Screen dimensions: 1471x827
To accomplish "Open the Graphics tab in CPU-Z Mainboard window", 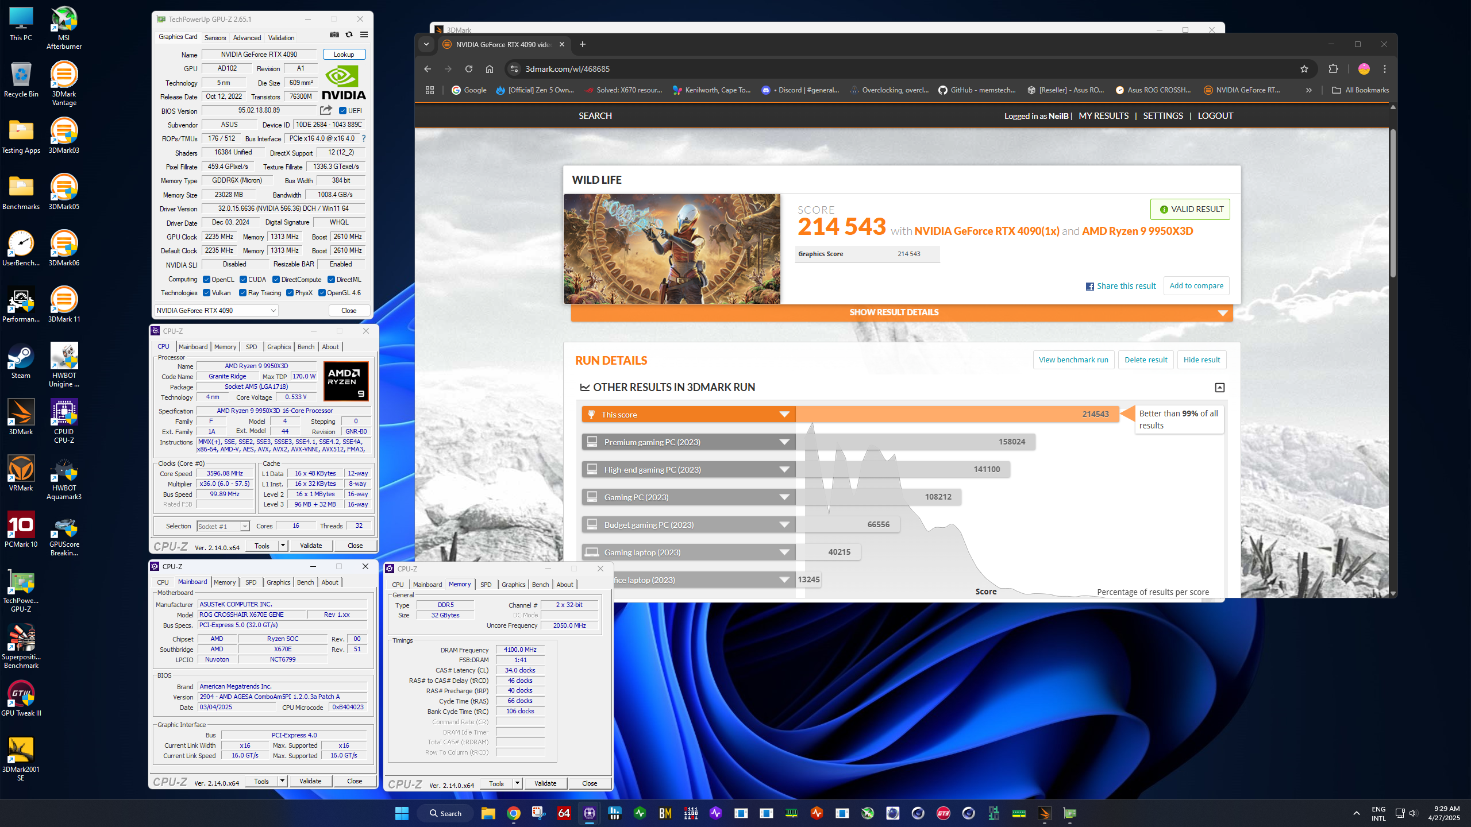I will 279,582.
